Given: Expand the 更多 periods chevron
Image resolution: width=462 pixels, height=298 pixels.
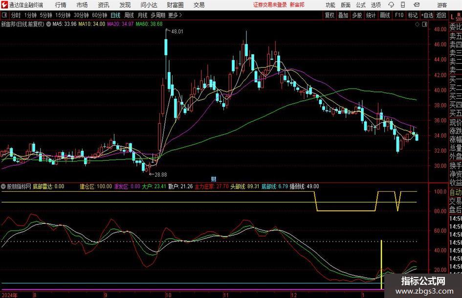Looking at the screenshot, I should [x=180, y=15].
